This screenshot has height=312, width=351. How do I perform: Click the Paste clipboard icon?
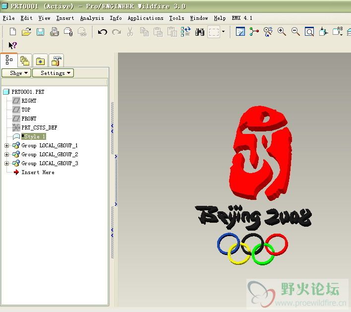pos(158,32)
